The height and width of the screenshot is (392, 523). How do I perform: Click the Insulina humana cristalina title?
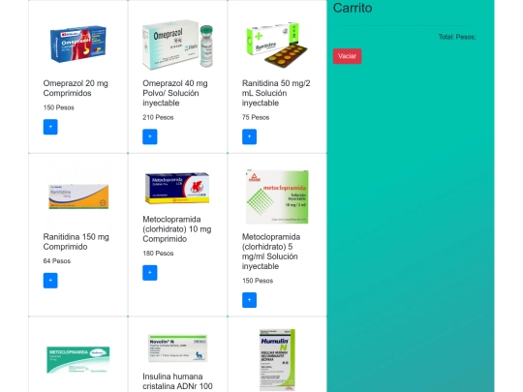click(177, 381)
